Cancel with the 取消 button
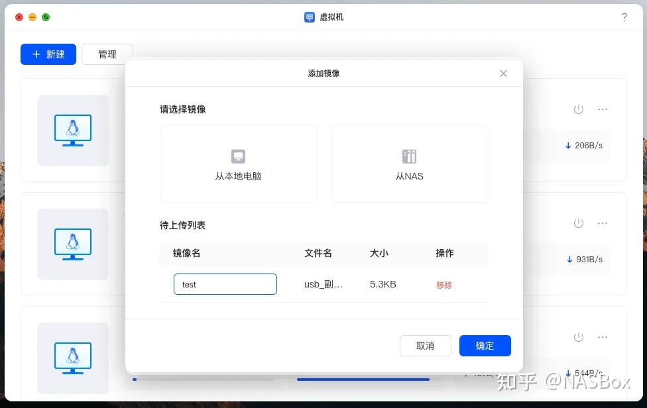The image size is (647, 408). 426,346
